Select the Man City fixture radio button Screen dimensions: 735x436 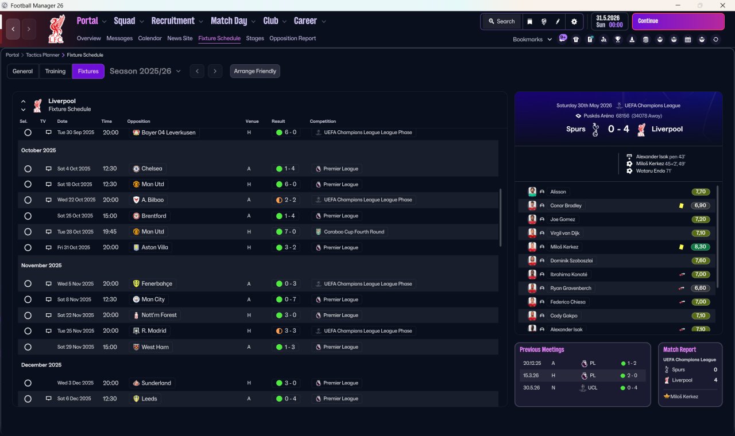click(x=28, y=299)
